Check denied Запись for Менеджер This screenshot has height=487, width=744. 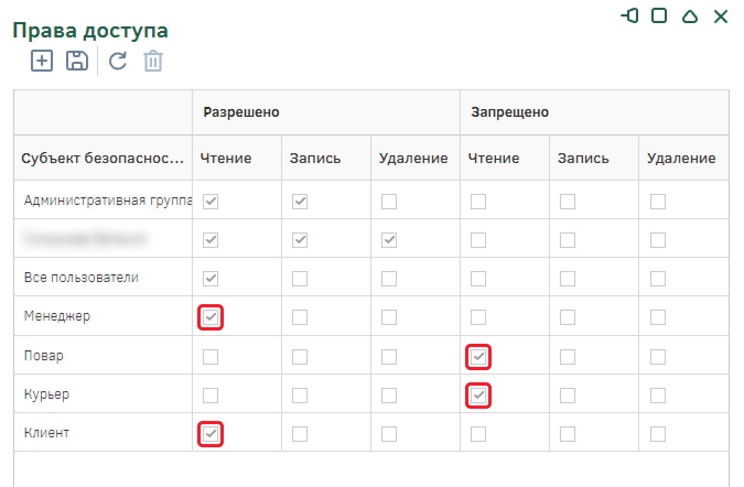click(568, 317)
